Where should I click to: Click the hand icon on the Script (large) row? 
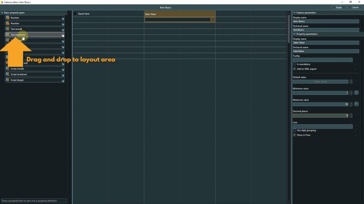(x=63, y=80)
